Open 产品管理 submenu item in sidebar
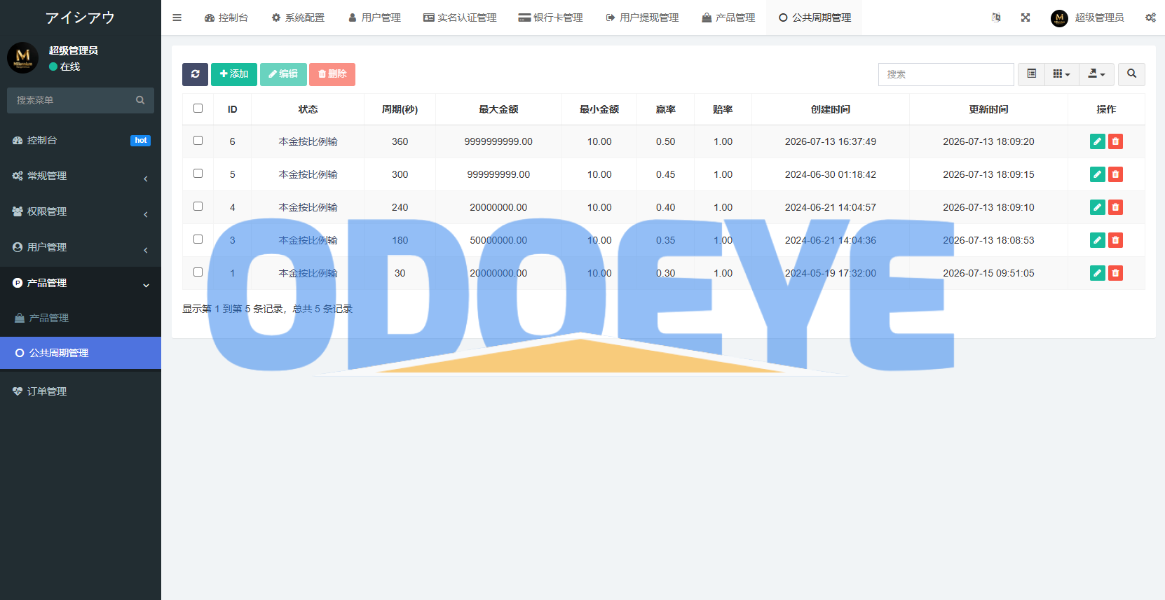The image size is (1165, 600). (x=81, y=319)
